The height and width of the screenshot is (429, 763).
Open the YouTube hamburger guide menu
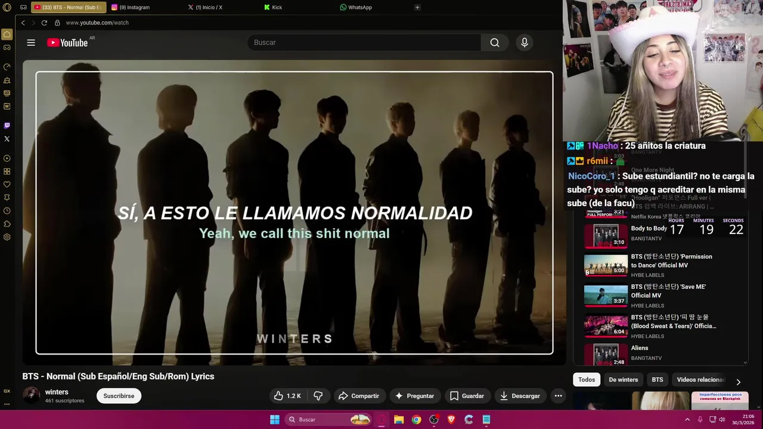point(31,42)
